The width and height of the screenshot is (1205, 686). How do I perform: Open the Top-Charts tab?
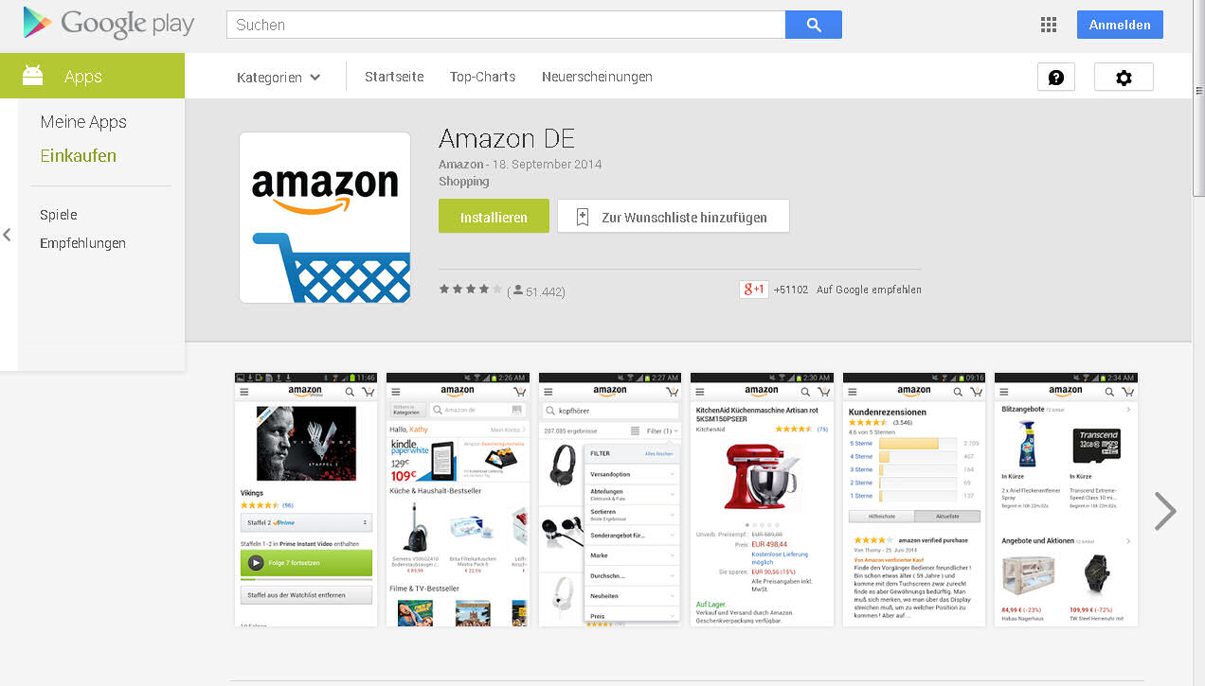[483, 77]
